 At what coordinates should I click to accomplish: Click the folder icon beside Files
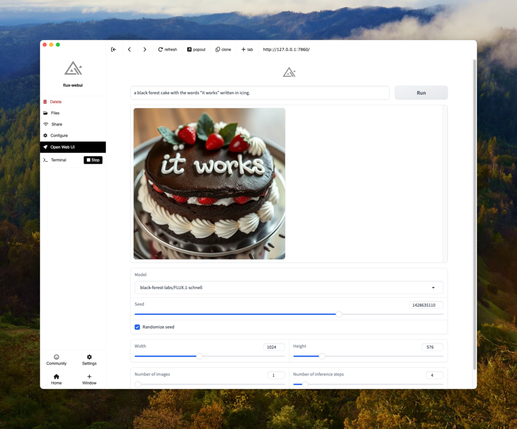(x=45, y=113)
